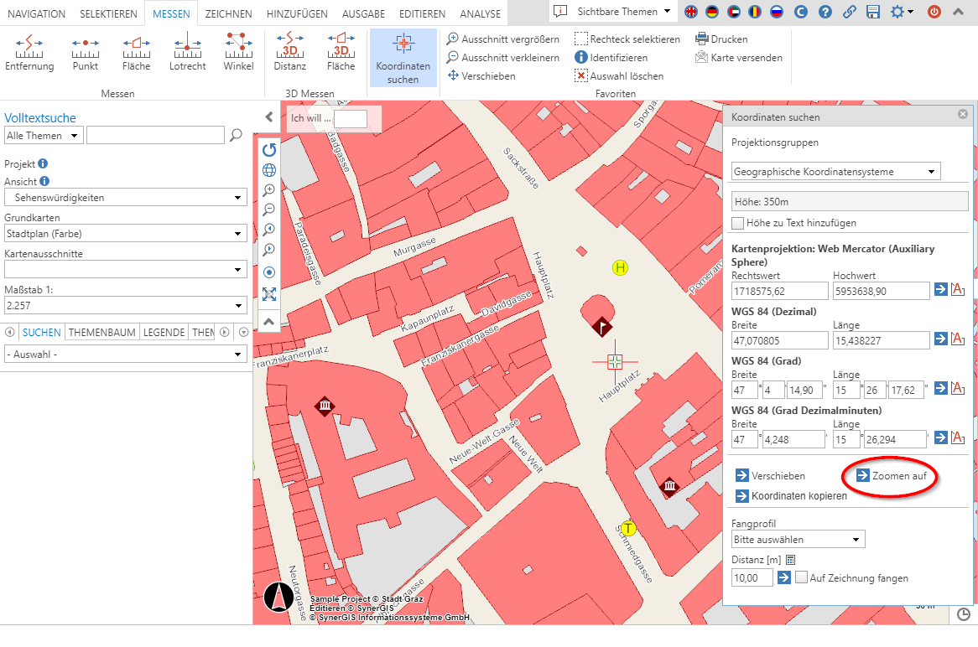Select the Lotrecht measurement tool
978x647 pixels.
coord(187,52)
